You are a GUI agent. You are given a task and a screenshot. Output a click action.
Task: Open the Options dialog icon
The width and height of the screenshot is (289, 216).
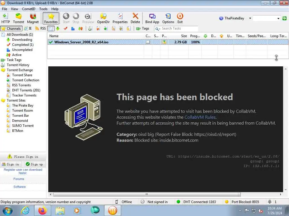(168, 18)
